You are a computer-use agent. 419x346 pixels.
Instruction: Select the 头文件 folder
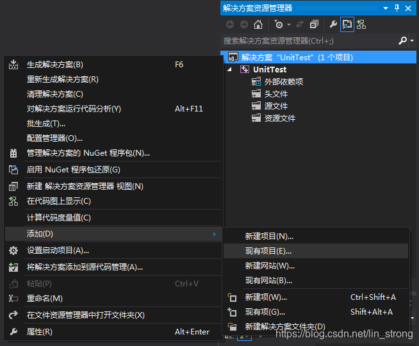276,94
